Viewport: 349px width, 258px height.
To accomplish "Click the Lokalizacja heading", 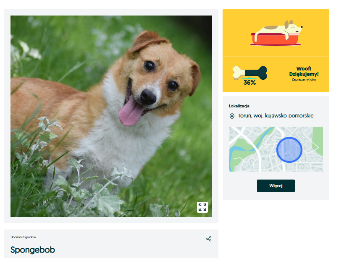I will 239,106.
